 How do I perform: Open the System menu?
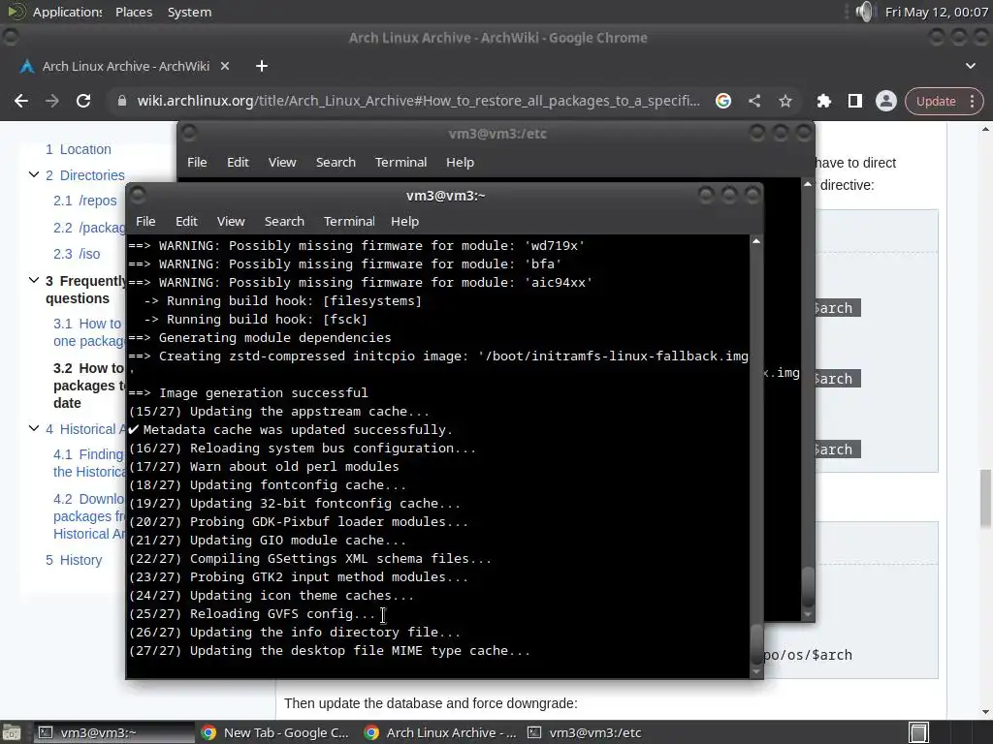click(189, 12)
